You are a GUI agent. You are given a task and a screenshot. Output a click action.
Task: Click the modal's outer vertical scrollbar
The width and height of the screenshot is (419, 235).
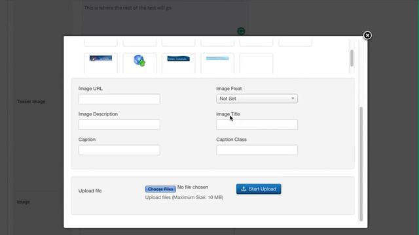coord(361,164)
